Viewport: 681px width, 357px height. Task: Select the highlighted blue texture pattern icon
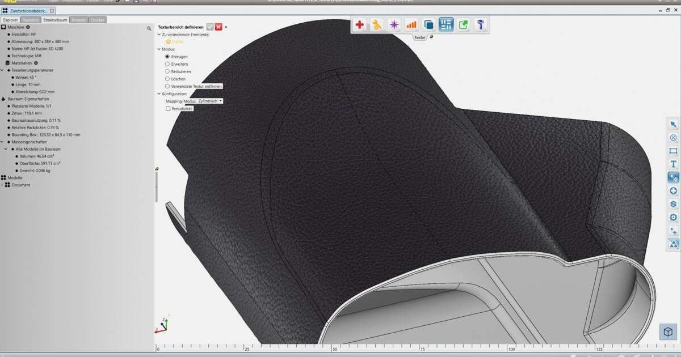coord(446,24)
